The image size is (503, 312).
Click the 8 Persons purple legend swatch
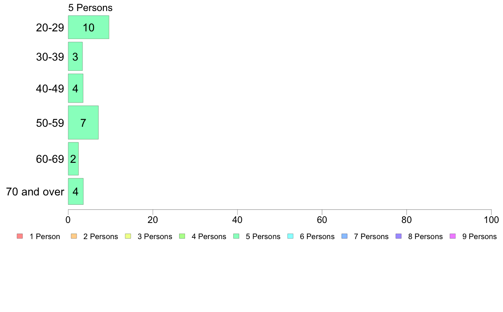pos(399,236)
